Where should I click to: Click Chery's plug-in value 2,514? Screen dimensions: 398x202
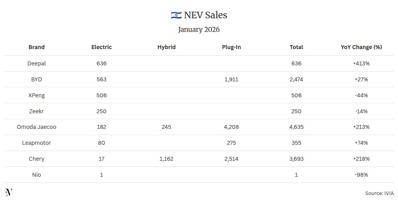(231, 159)
